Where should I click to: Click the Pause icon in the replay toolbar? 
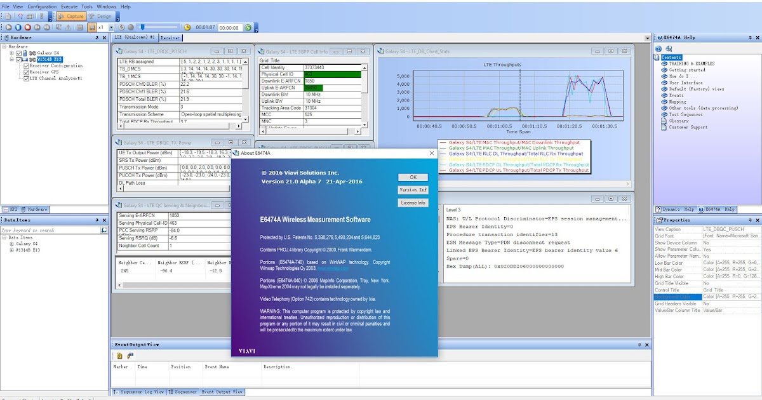pos(20,27)
